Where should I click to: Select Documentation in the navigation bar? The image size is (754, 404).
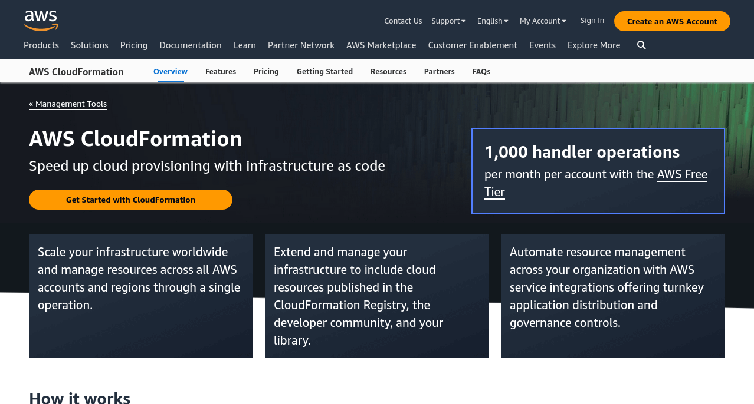coord(191,45)
